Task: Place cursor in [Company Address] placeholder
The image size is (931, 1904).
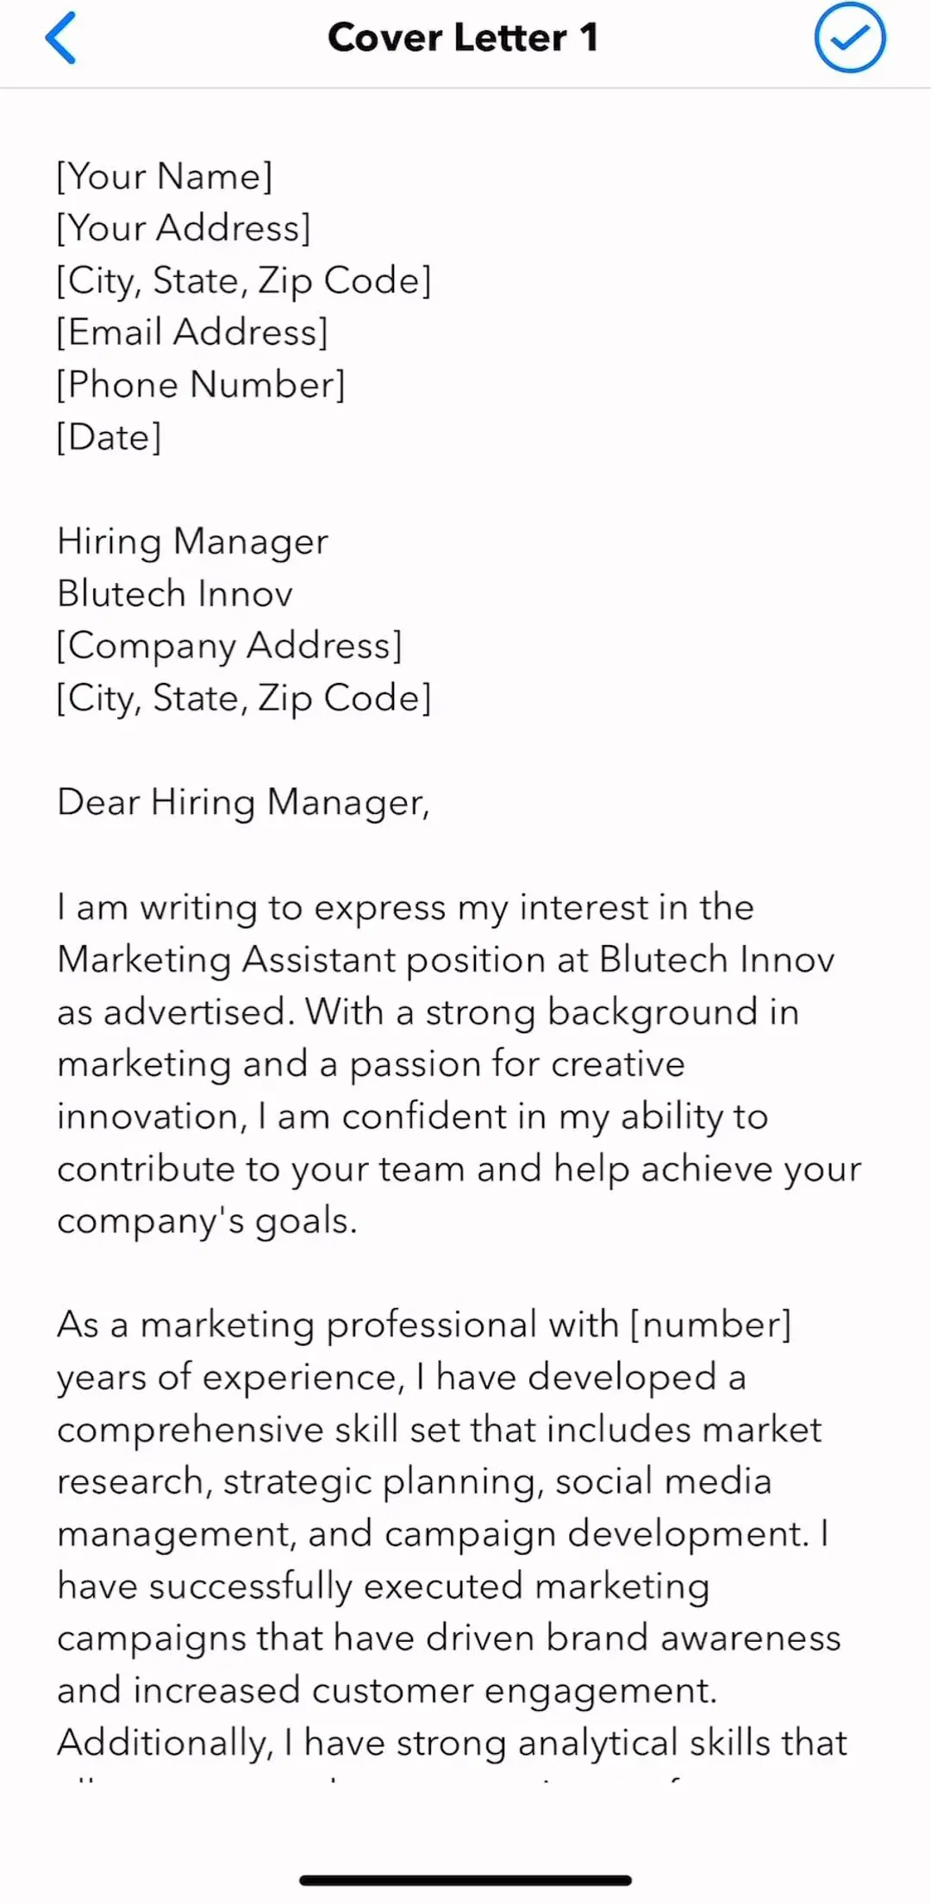Action: click(229, 646)
